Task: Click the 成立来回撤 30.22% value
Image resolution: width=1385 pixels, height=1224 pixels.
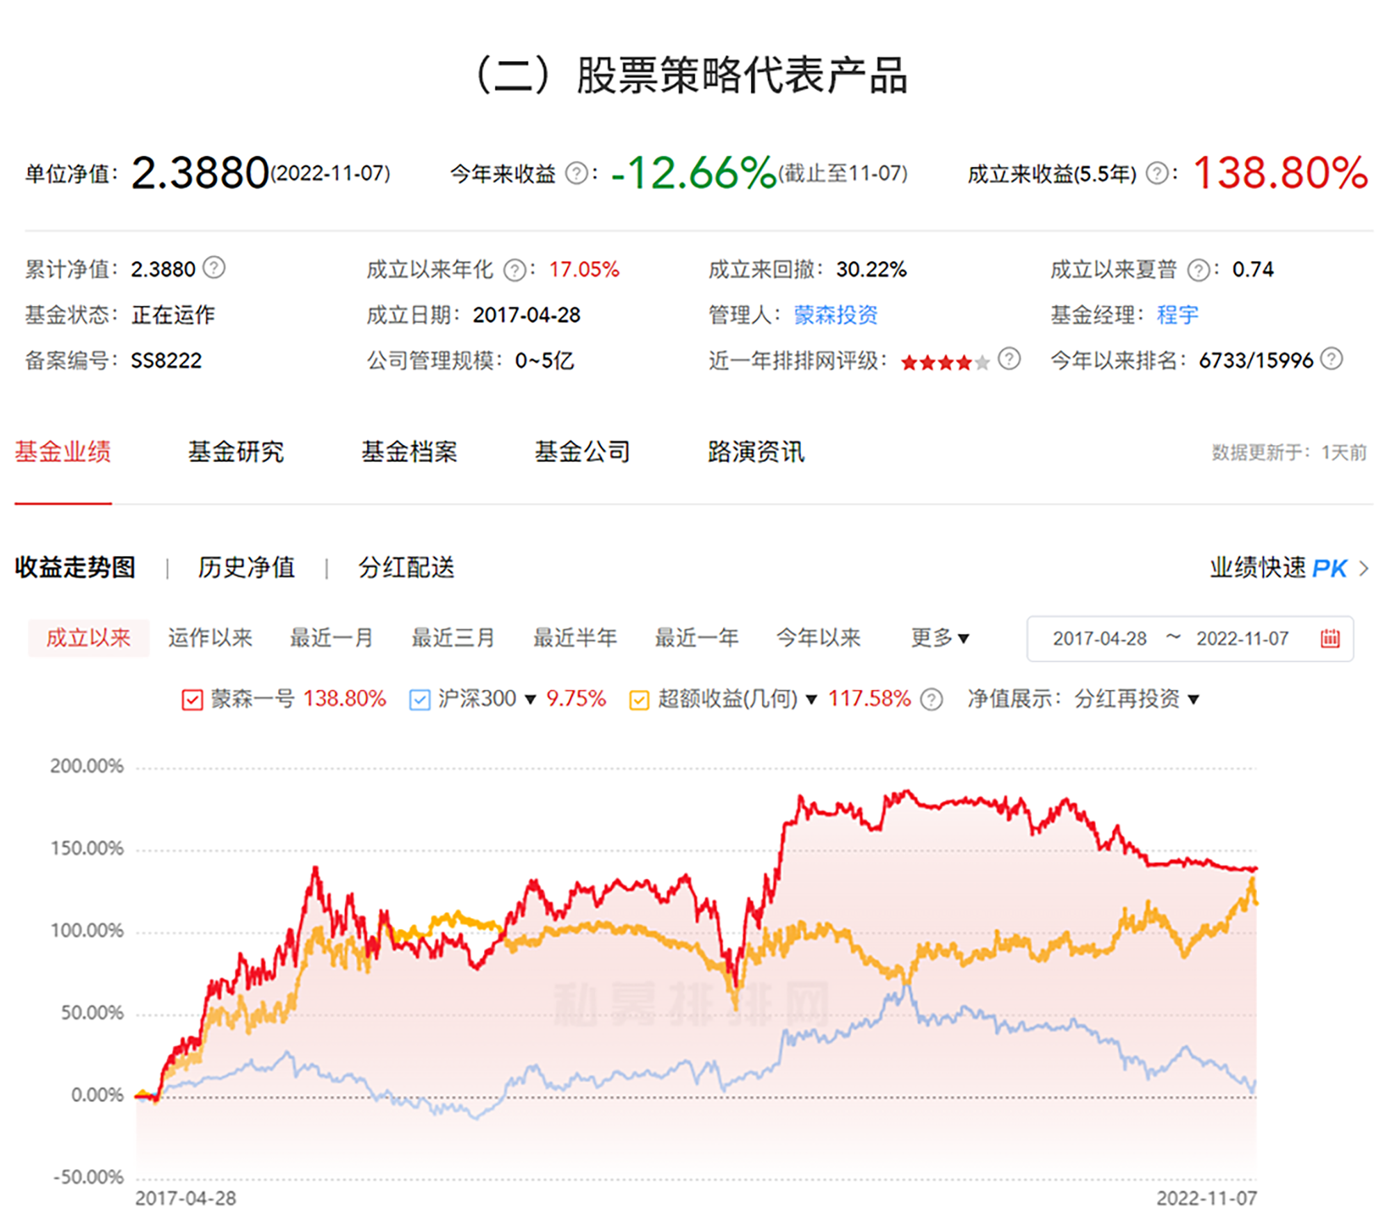Action: 871,270
